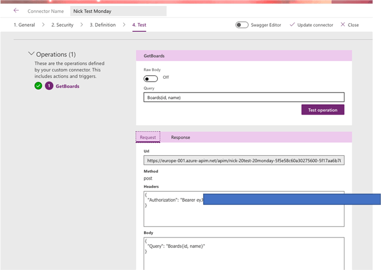Viewport: 381px width, 270px height.
Task: Click the green success check icon
Action: [x=38, y=86]
